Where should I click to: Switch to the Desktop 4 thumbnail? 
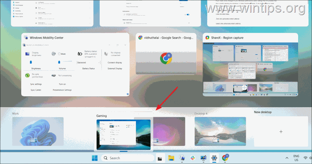pyautogui.click(x=220, y=131)
